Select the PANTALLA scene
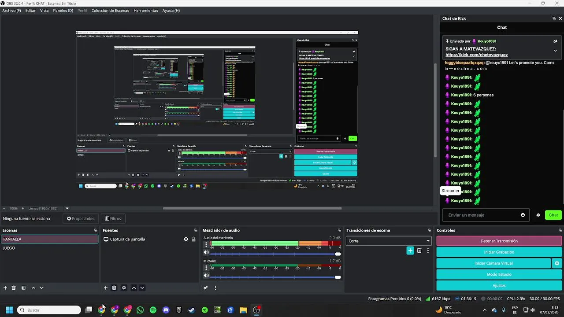This screenshot has width=564, height=317. click(x=49, y=239)
